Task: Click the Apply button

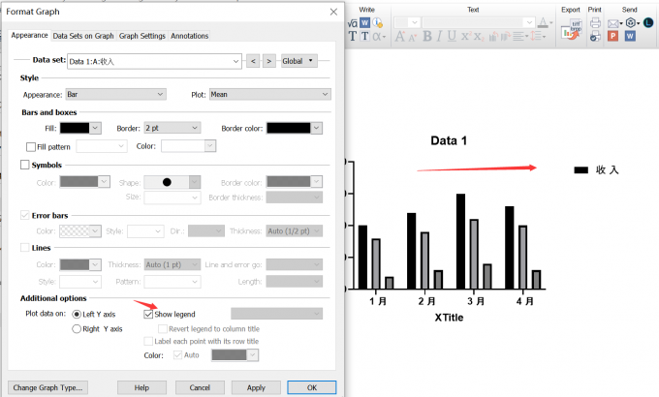Action: click(x=256, y=387)
